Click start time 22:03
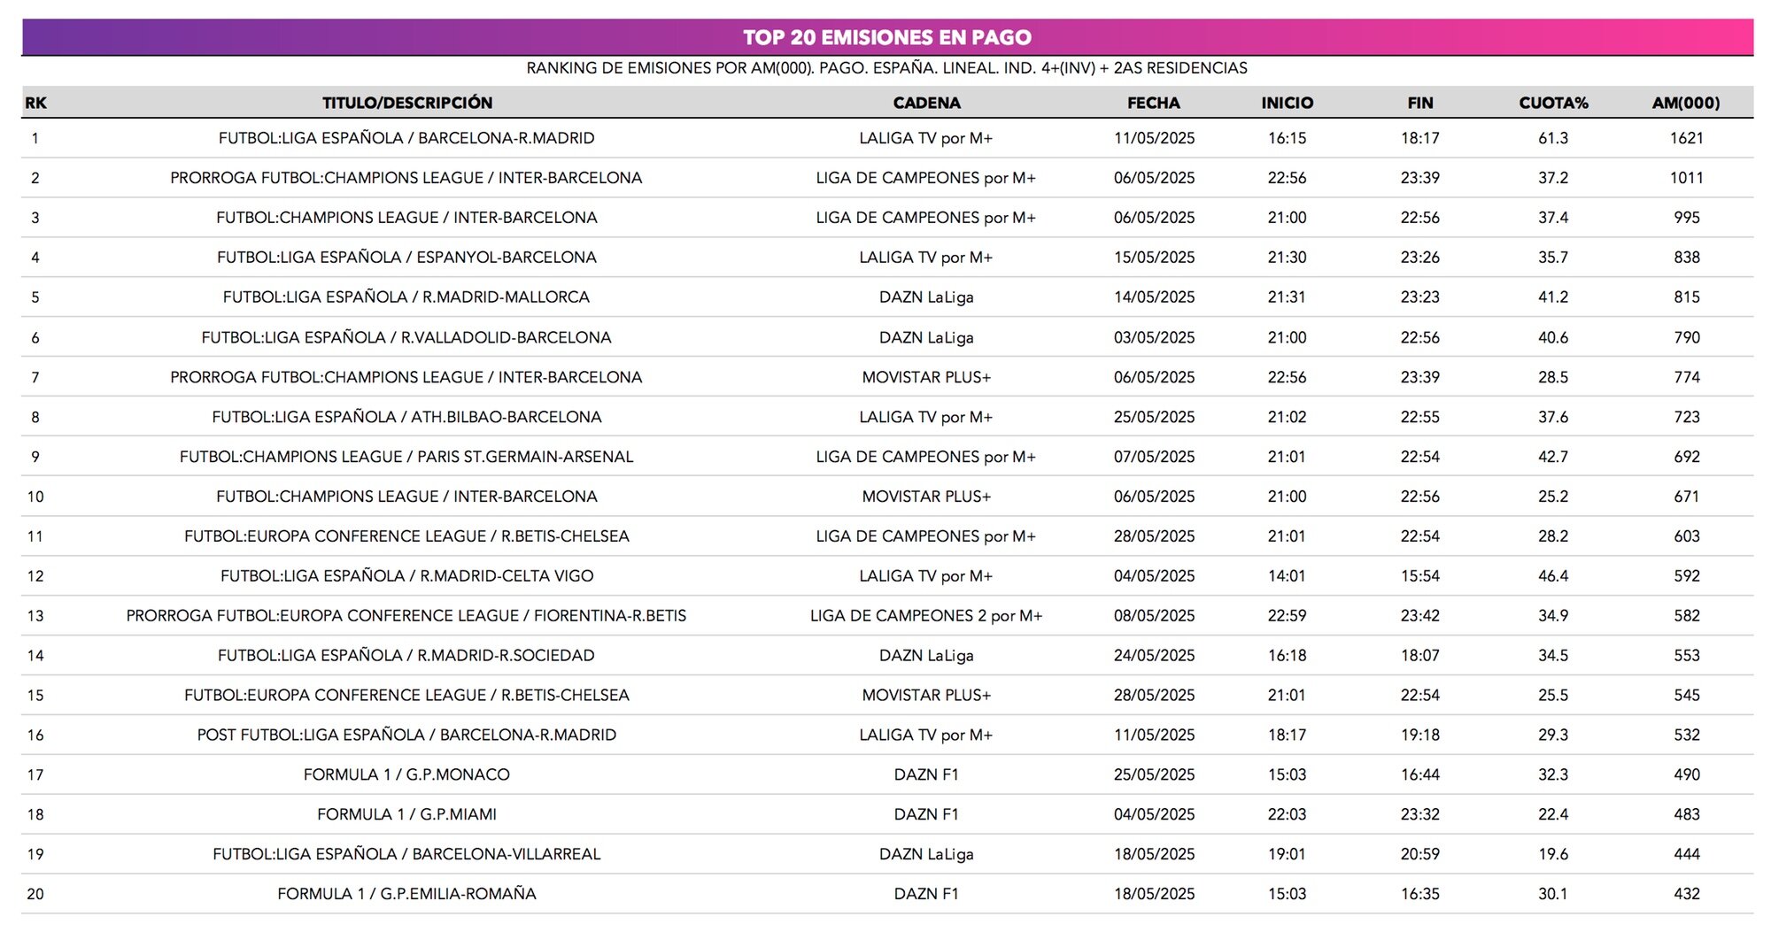Viewport: 1771px width, 932px height. tap(1287, 815)
